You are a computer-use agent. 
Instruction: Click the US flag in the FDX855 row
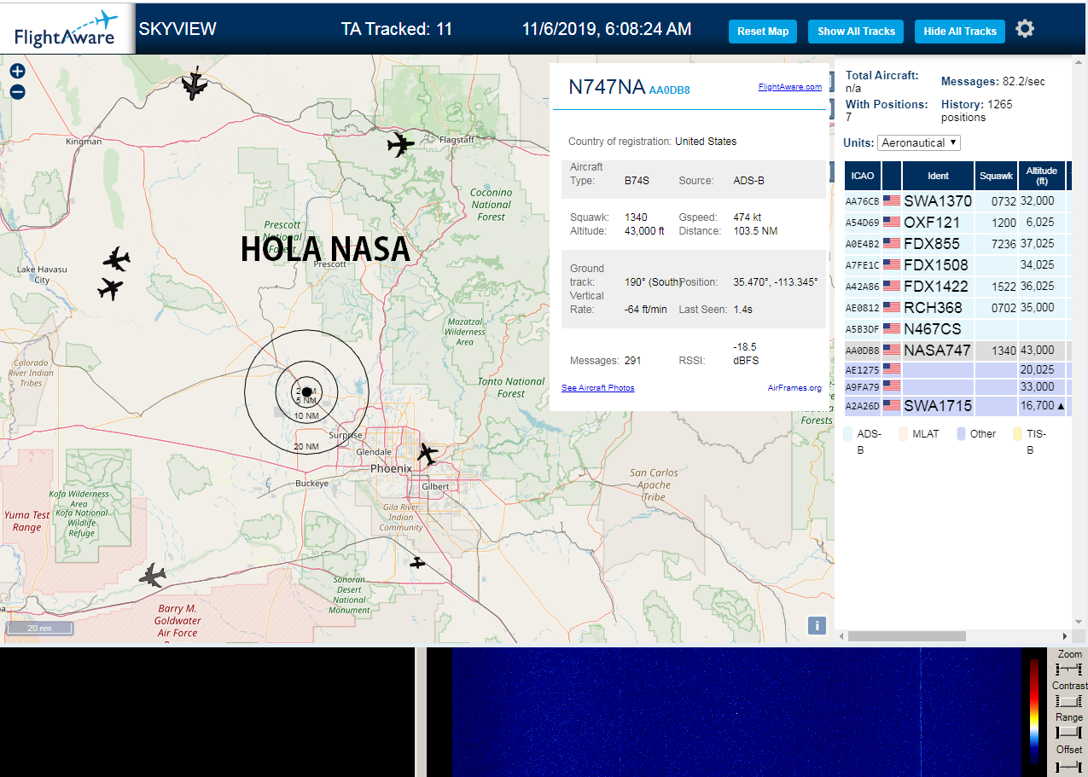point(892,243)
